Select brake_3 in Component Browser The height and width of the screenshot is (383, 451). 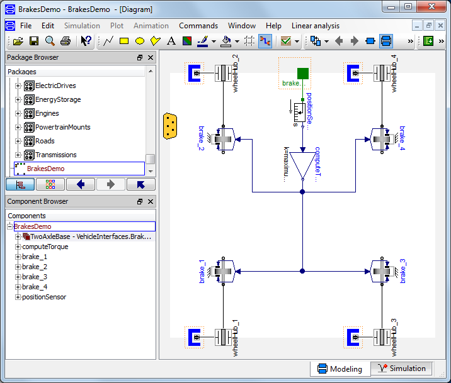coord(35,277)
